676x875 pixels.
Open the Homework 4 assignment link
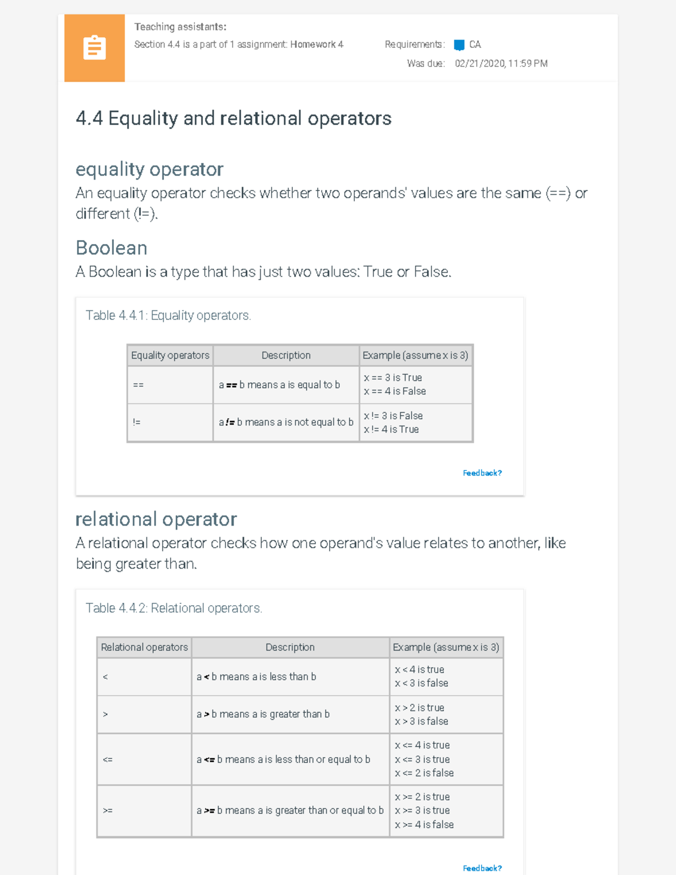316,44
